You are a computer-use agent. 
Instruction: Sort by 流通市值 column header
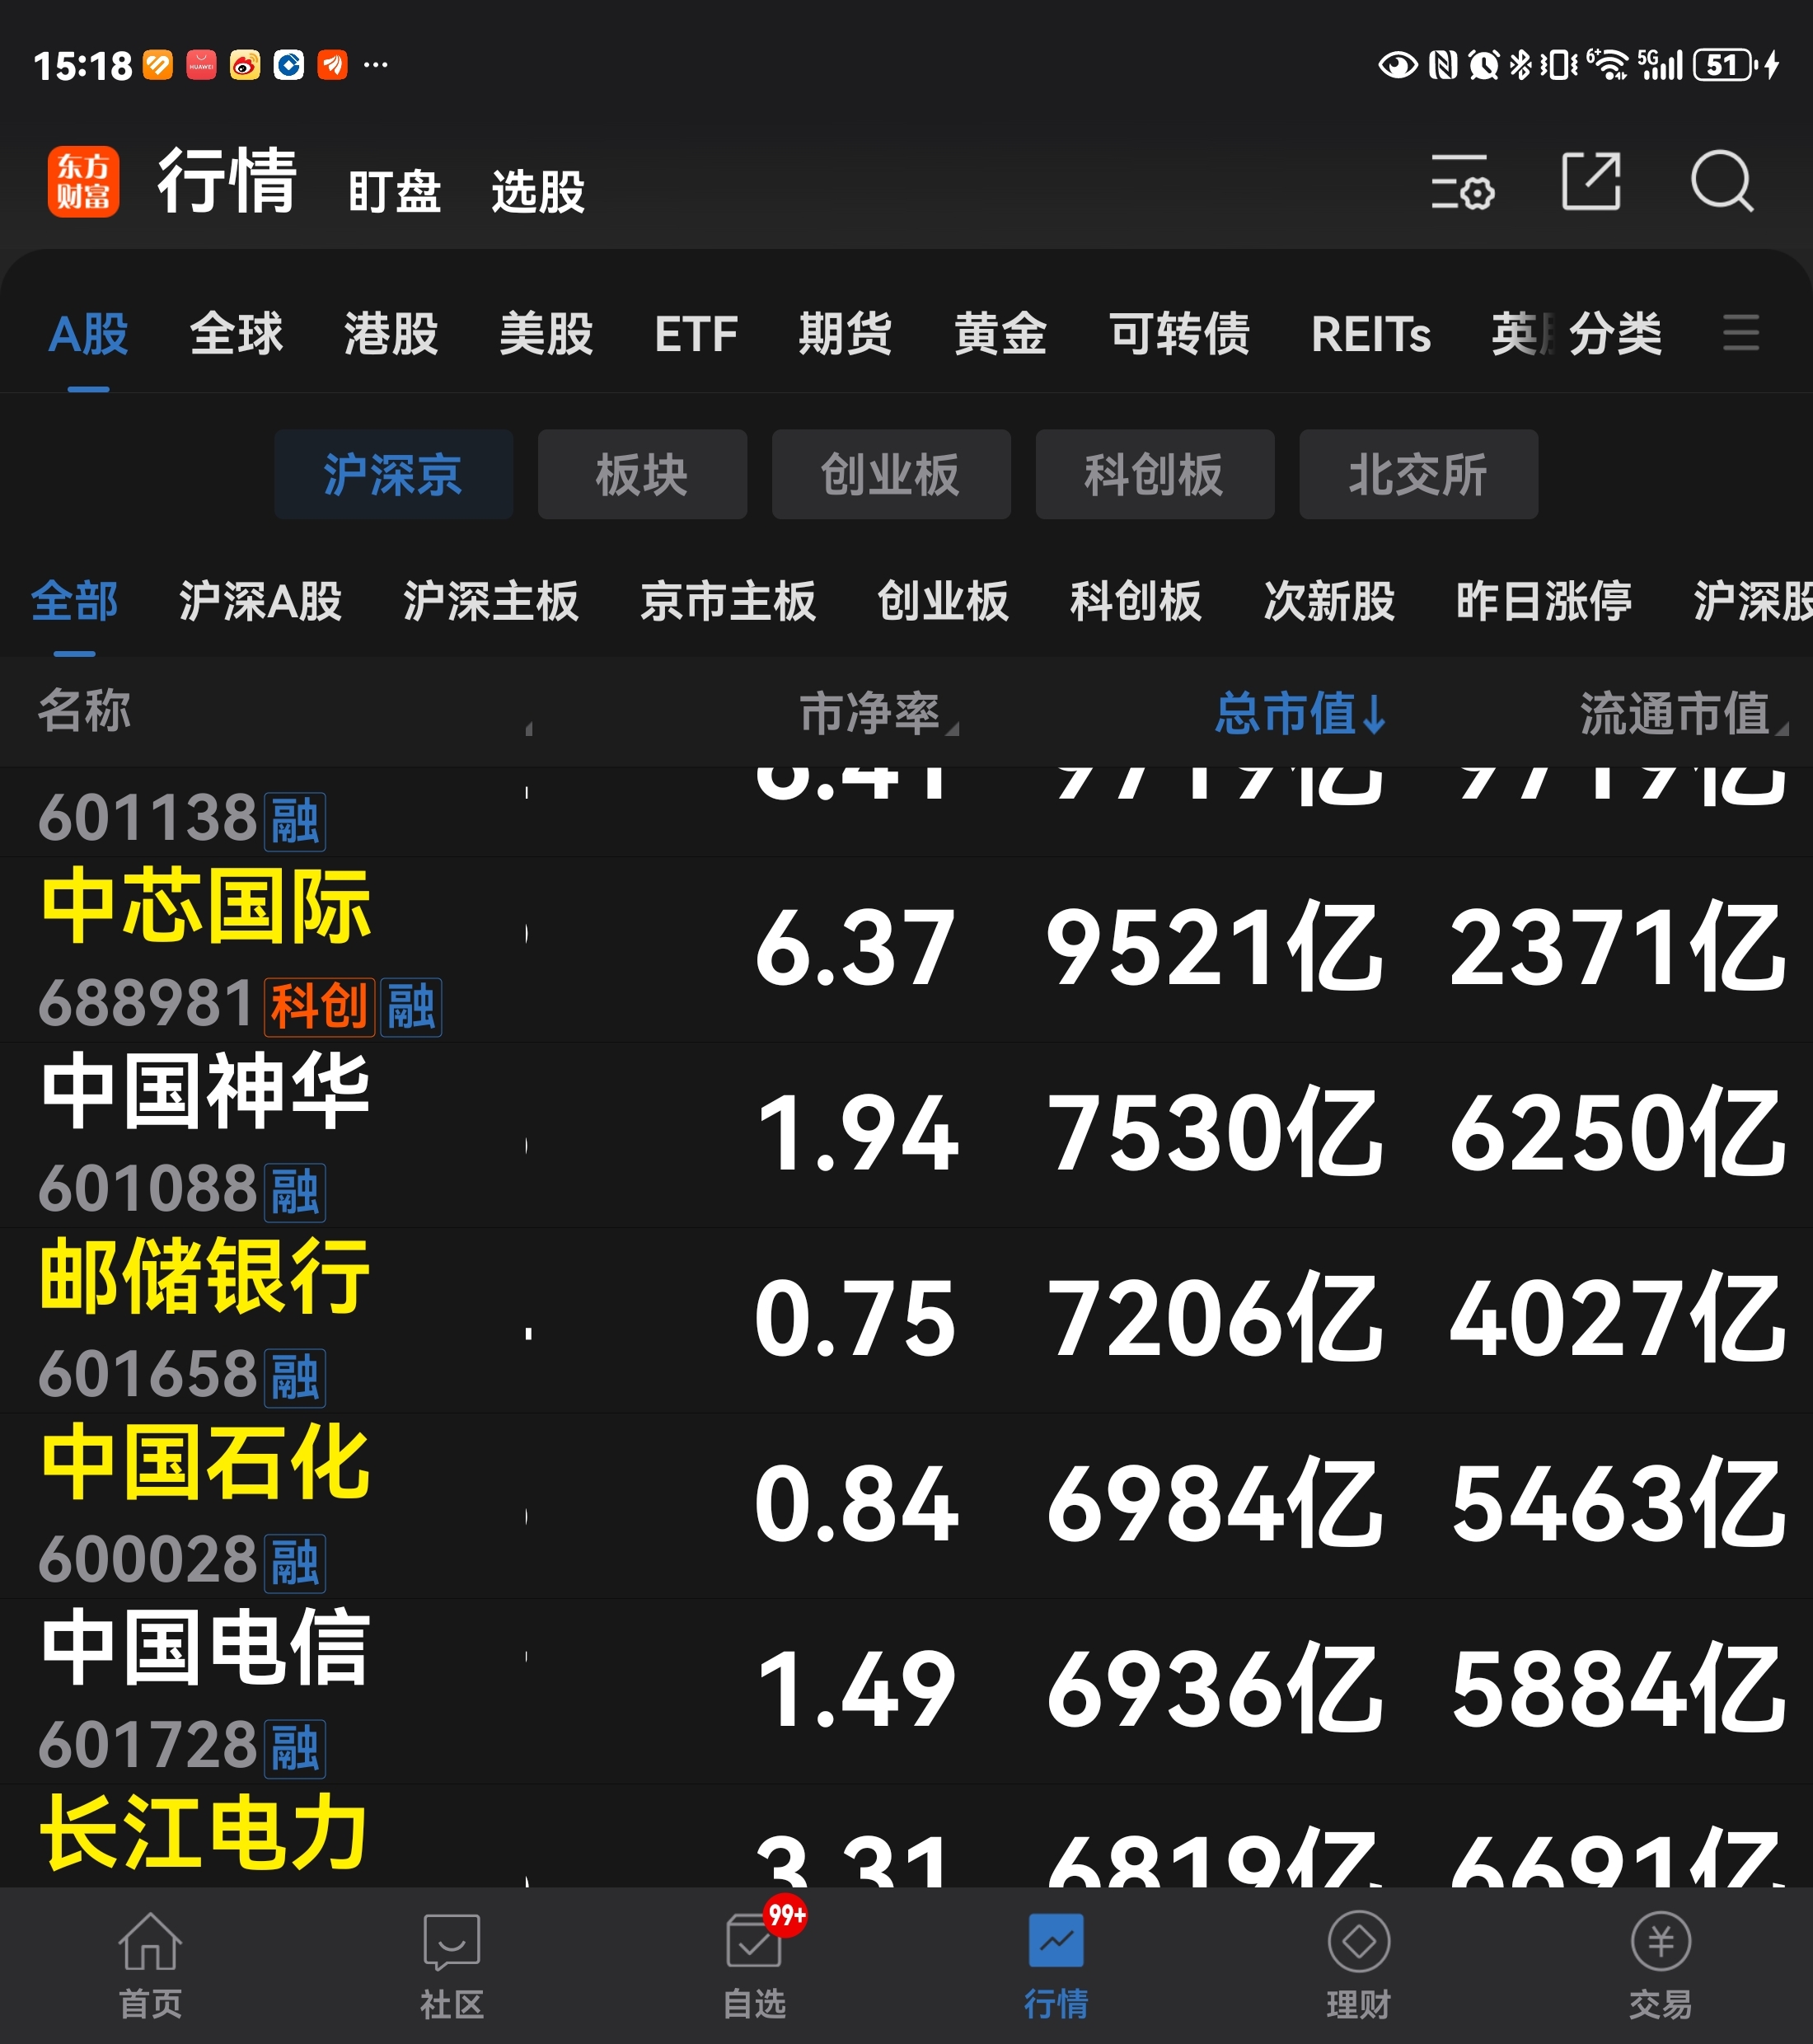point(1683,714)
